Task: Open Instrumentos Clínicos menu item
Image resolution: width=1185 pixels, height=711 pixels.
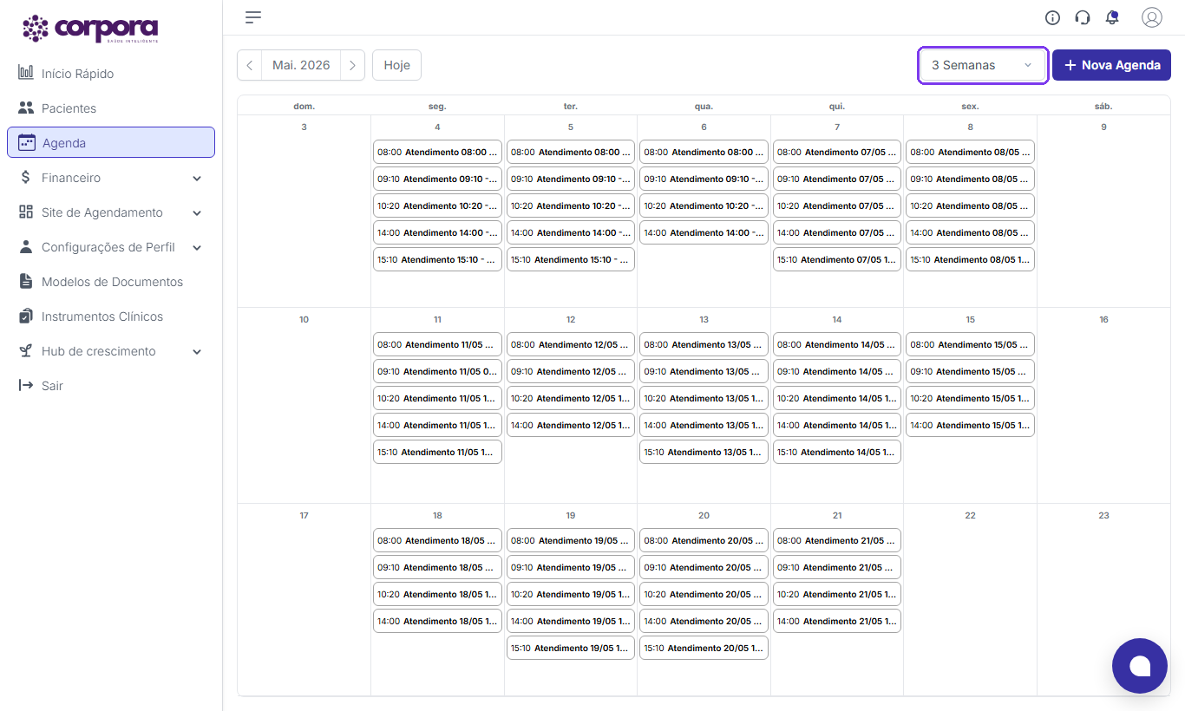Action: (111, 316)
